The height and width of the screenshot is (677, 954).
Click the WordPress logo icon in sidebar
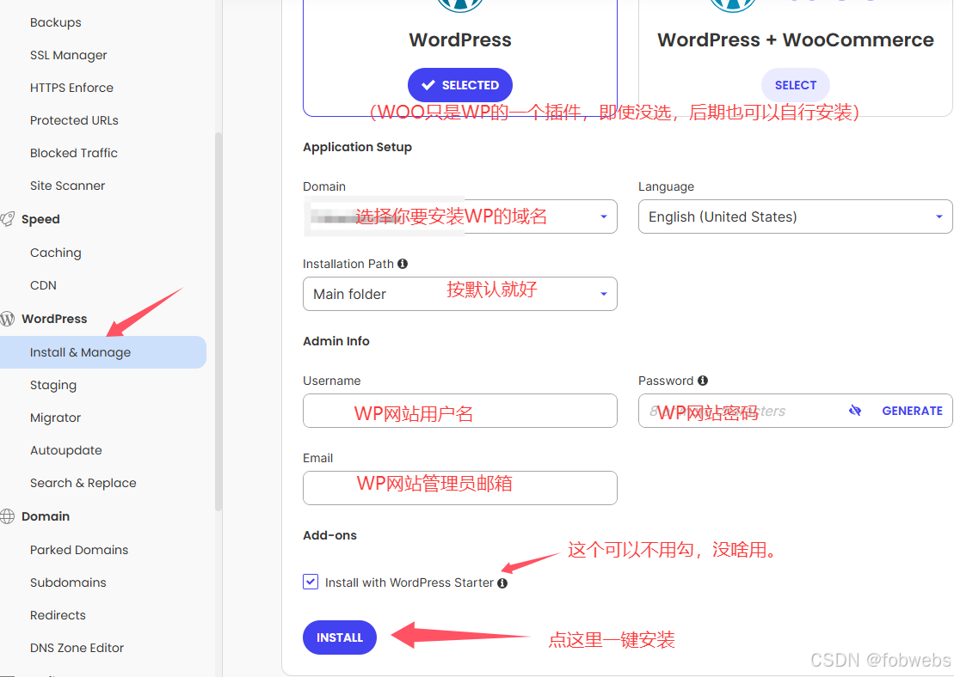point(7,319)
